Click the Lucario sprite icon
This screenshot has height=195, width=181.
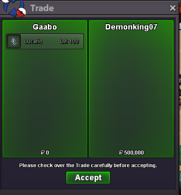point(14,41)
